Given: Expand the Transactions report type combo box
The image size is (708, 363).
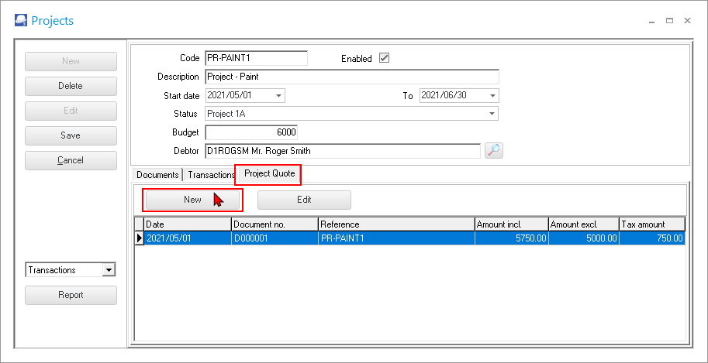Looking at the screenshot, I should (109, 270).
